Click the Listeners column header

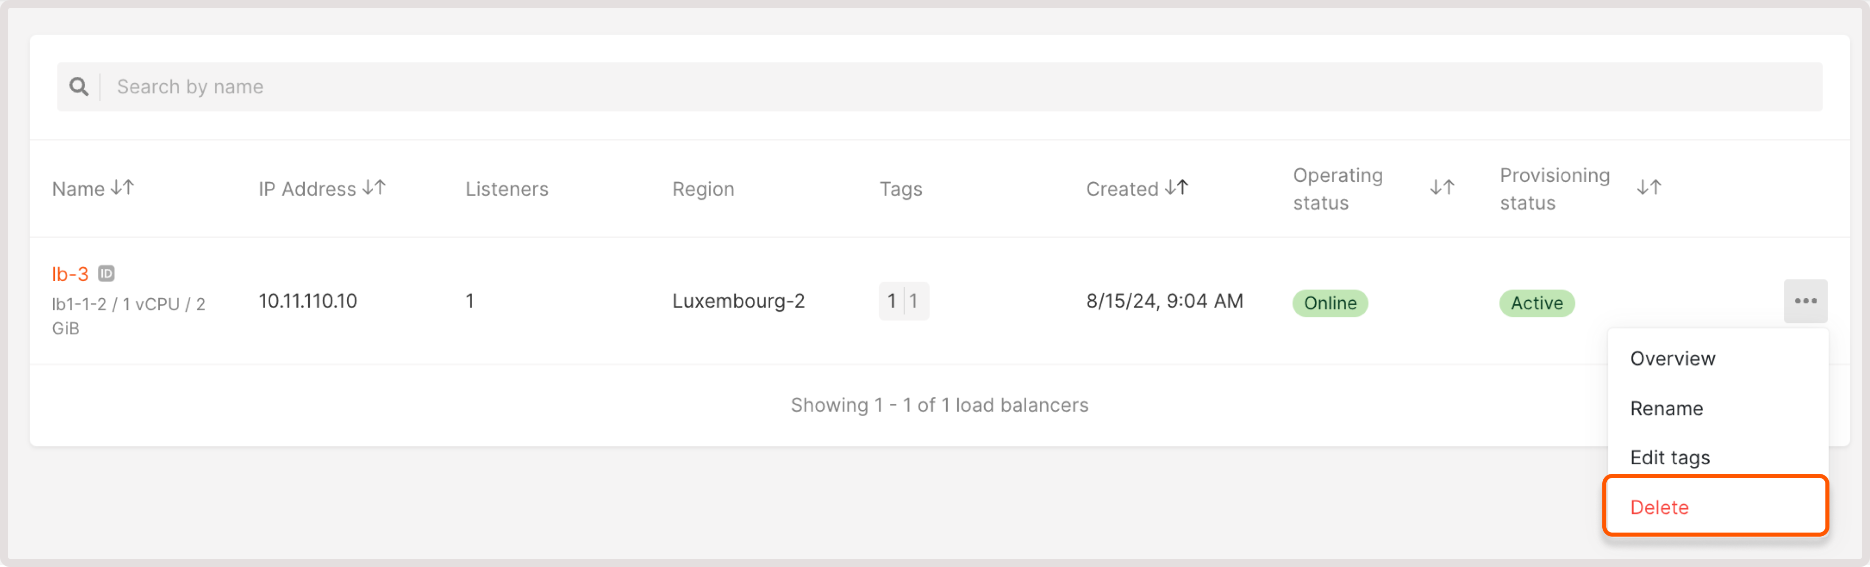coord(507,189)
